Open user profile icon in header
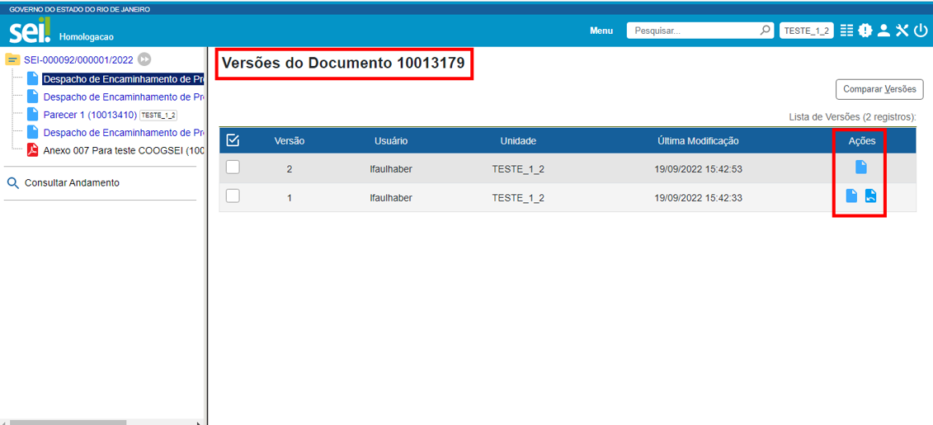 [884, 31]
